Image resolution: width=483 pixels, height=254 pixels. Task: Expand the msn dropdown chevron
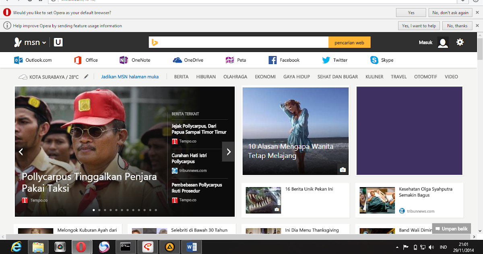[x=44, y=43]
